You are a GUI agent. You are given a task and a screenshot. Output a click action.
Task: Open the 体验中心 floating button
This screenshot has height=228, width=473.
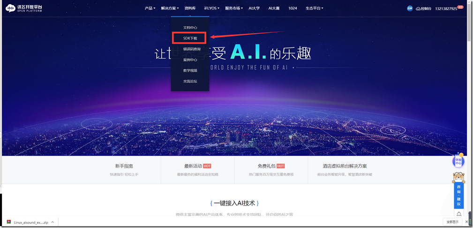click(458, 161)
